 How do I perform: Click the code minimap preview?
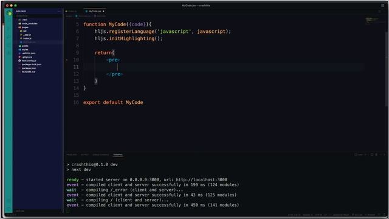coord(372,21)
